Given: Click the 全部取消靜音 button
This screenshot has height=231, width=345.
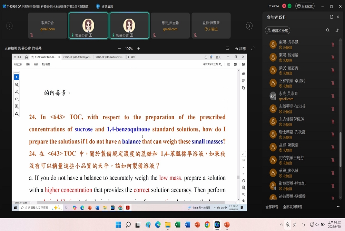Looking at the screenshot, I should (x=293, y=207).
